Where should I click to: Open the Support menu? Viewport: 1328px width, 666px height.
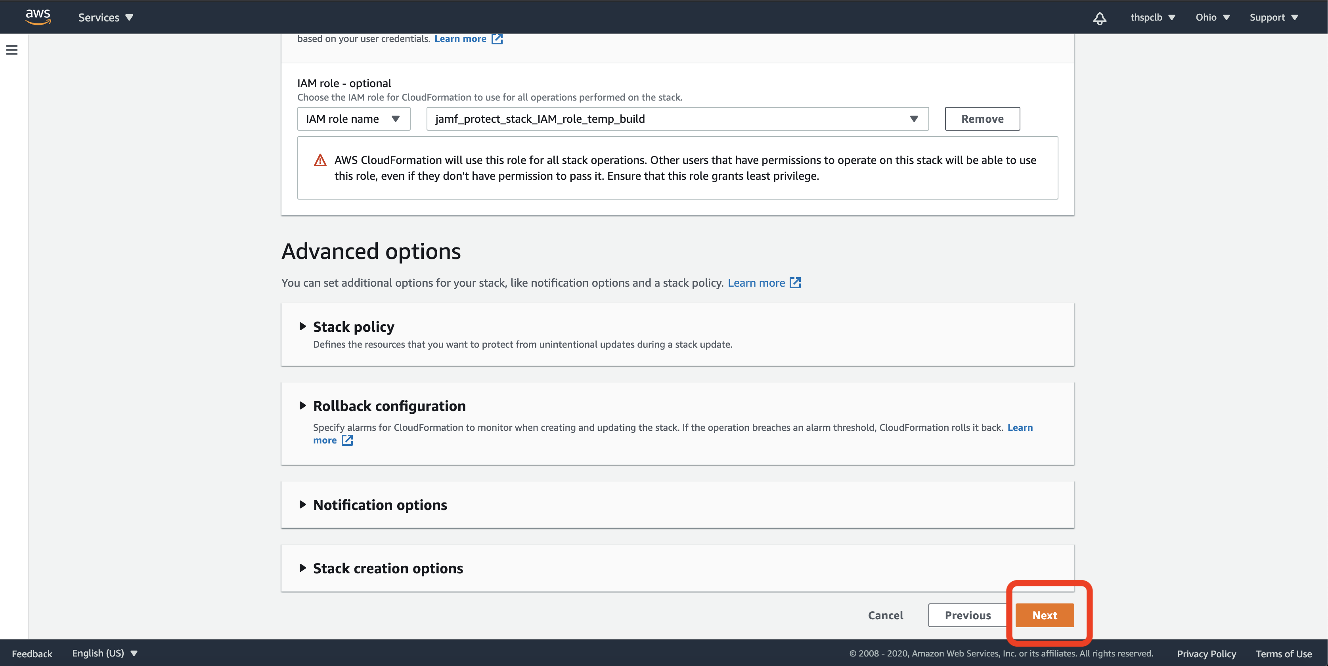tap(1273, 17)
